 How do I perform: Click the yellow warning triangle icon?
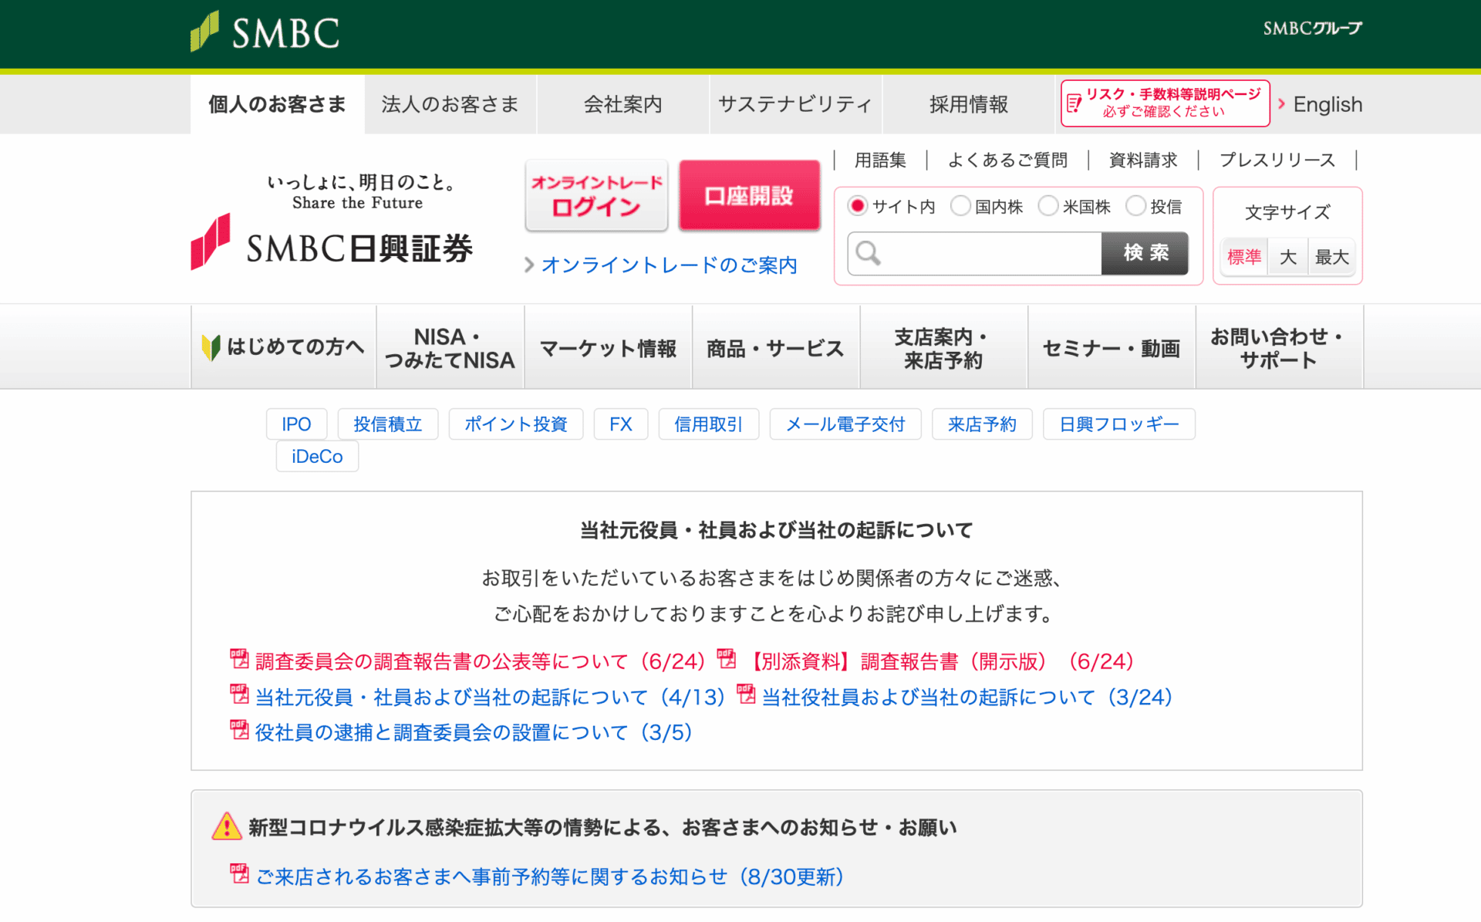pos(227,826)
